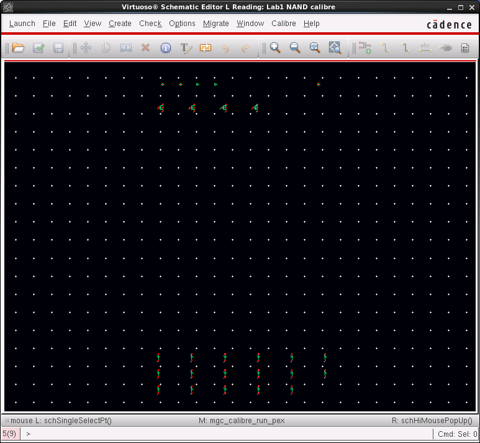This screenshot has width=480, height=443.
Task: Open the Help menu
Action: (x=311, y=24)
